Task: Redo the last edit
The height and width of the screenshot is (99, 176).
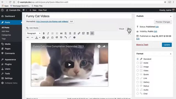Action: tap(70, 37)
